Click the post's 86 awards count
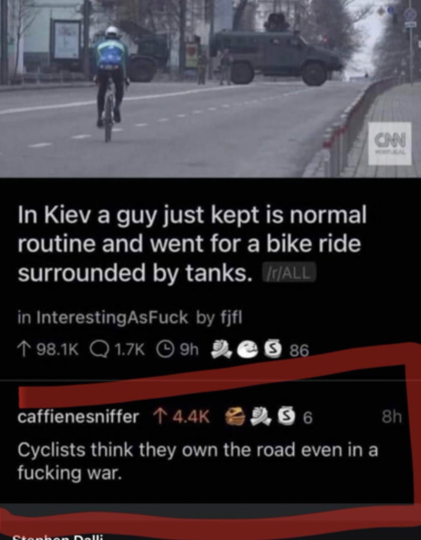This screenshot has width=421, height=540. (298, 351)
